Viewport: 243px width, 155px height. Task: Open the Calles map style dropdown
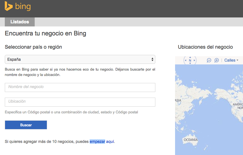(231, 60)
